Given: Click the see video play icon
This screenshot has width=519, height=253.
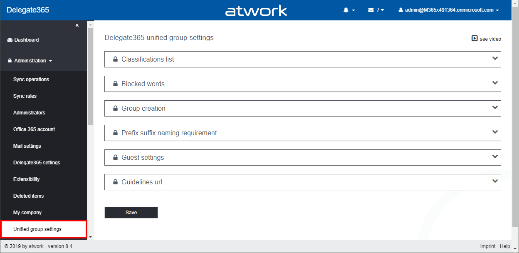Looking at the screenshot, I should coord(474,38).
